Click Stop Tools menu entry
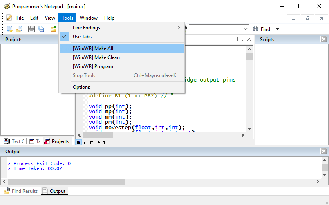This screenshot has height=205, width=329. point(121,75)
